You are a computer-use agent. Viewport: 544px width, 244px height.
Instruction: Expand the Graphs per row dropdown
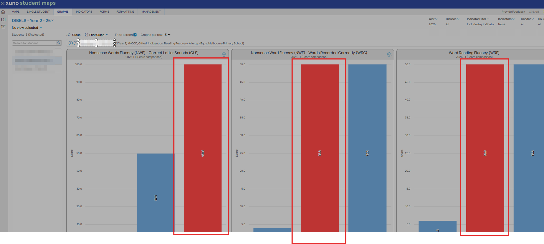pyautogui.click(x=168, y=35)
